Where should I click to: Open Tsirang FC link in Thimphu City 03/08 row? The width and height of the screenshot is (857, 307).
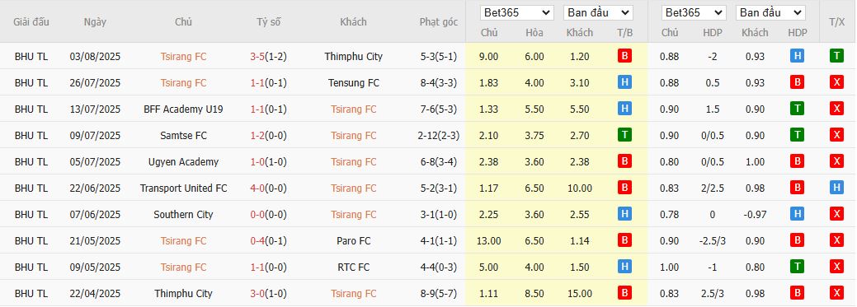(x=184, y=56)
